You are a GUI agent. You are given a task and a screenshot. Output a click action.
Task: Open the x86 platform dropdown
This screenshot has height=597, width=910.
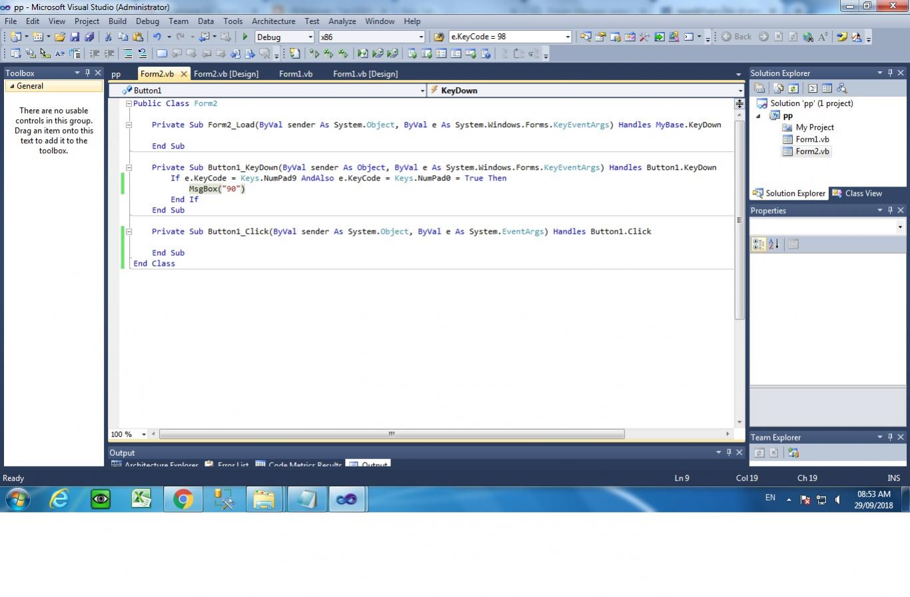point(420,37)
